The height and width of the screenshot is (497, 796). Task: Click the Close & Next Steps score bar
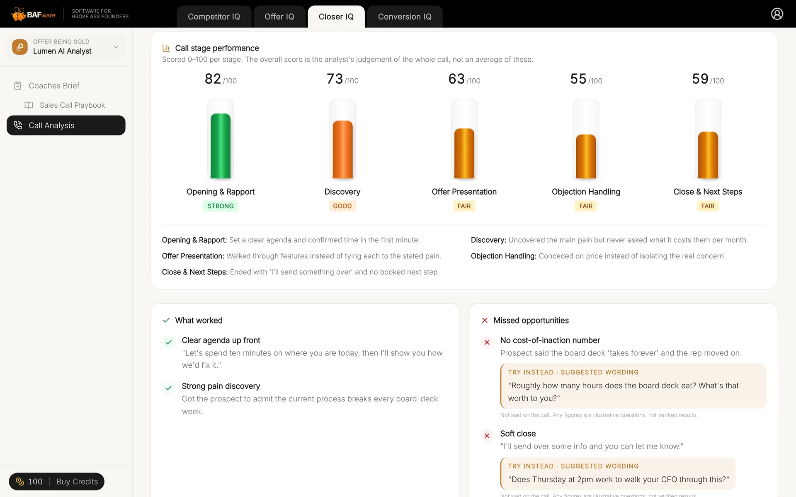click(708, 155)
